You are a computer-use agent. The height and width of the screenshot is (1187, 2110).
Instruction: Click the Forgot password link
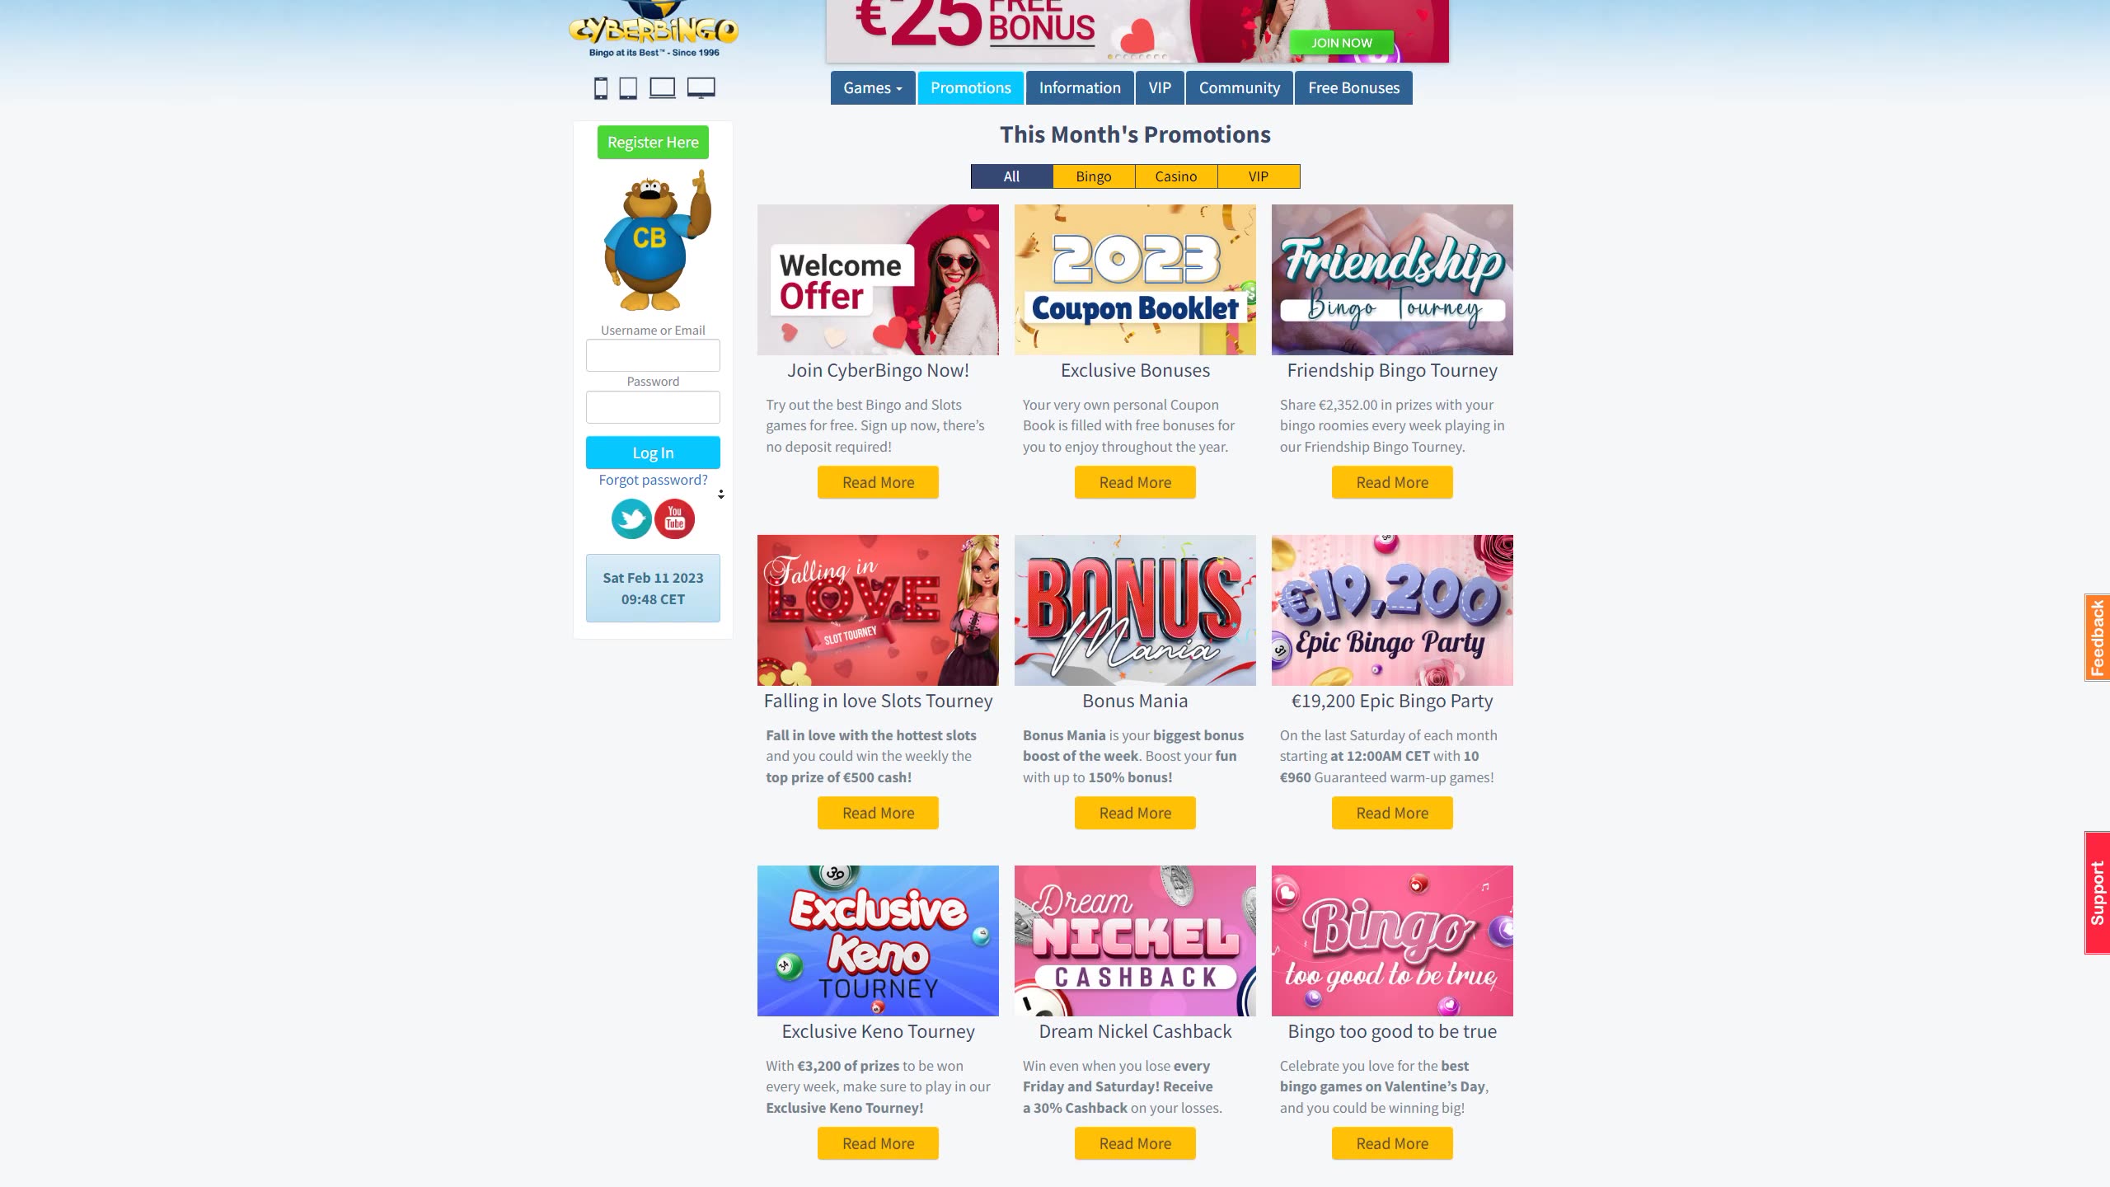coord(653,480)
